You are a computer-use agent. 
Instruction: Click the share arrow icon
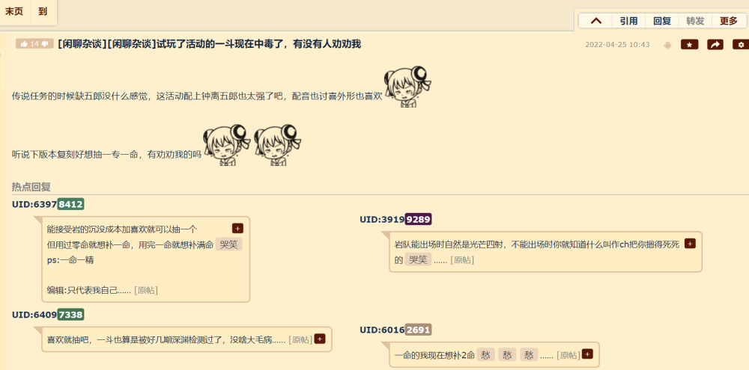715,44
